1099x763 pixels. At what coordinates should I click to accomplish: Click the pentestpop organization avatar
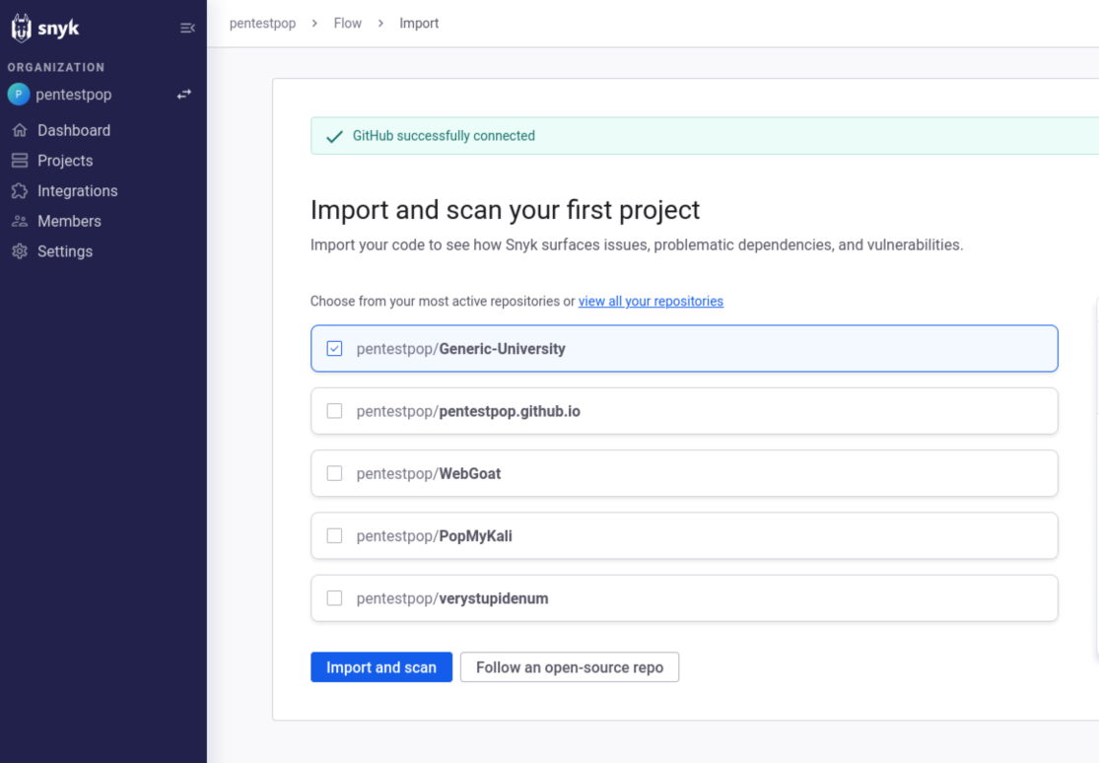pyautogui.click(x=19, y=94)
